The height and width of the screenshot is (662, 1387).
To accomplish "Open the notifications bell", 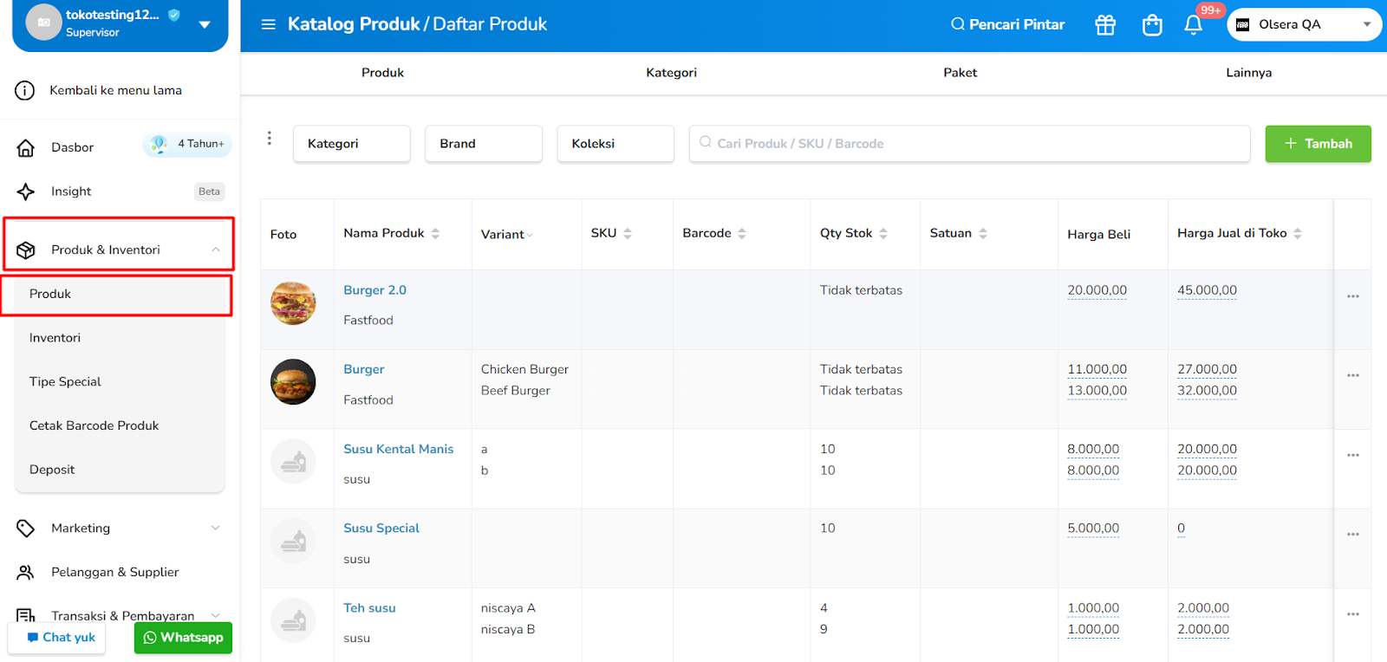I will (1194, 25).
